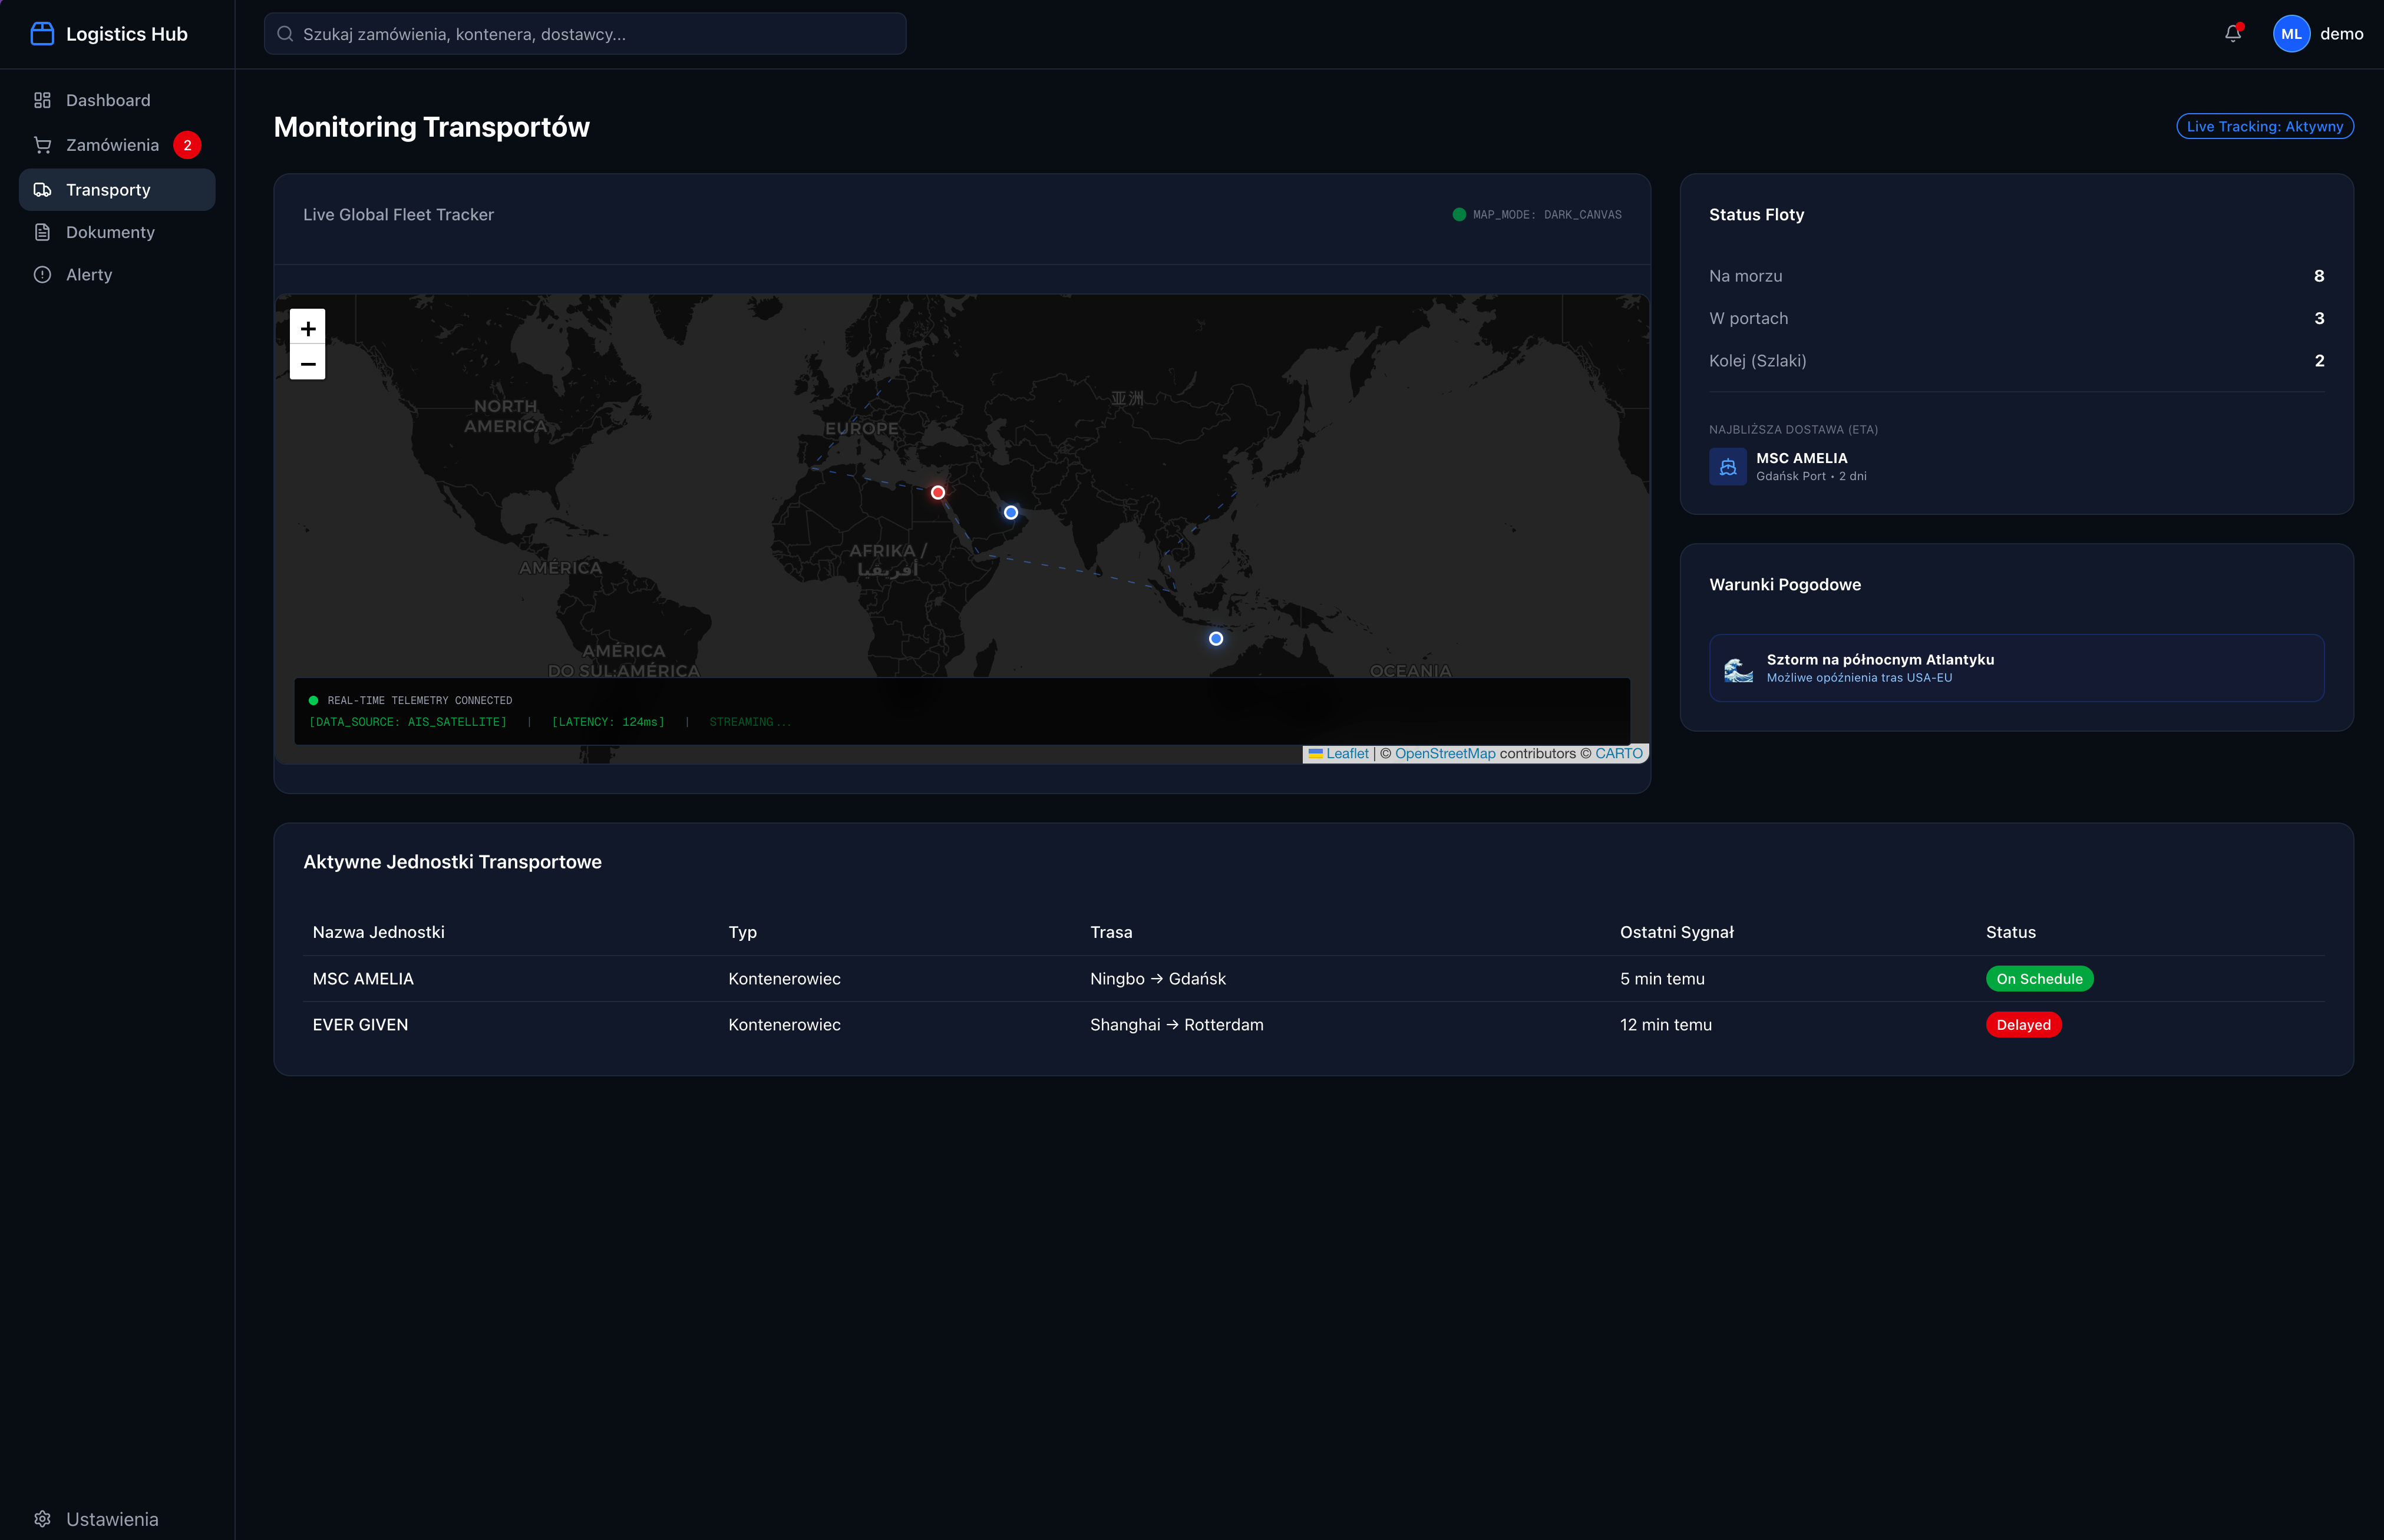Screen dimensions: 2384x1540
Task: Click the ML user avatar
Action: click(x=2291, y=34)
